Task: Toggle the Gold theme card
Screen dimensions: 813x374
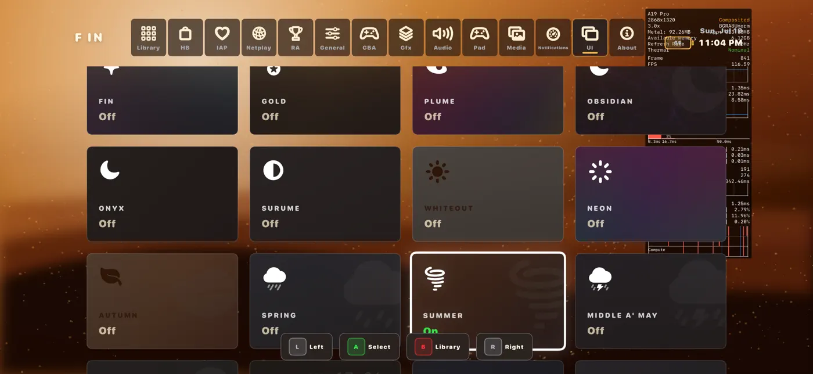Action: pyautogui.click(x=325, y=100)
